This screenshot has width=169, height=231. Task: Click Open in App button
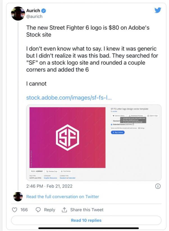click(153, 116)
